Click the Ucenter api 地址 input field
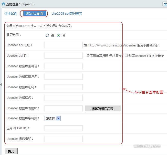Image resolution: width=167 pixels, height=155 pixels. click(63, 45)
